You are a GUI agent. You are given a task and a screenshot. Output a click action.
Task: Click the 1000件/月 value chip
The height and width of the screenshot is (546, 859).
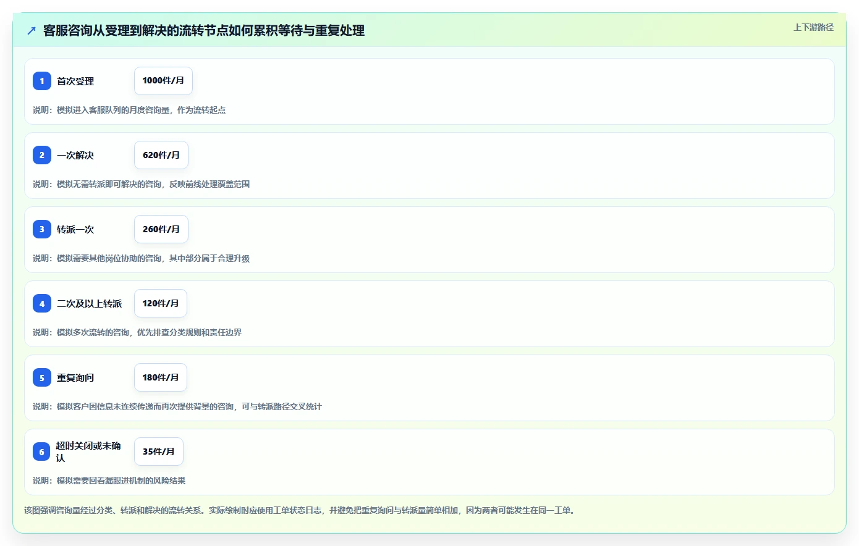163,81
